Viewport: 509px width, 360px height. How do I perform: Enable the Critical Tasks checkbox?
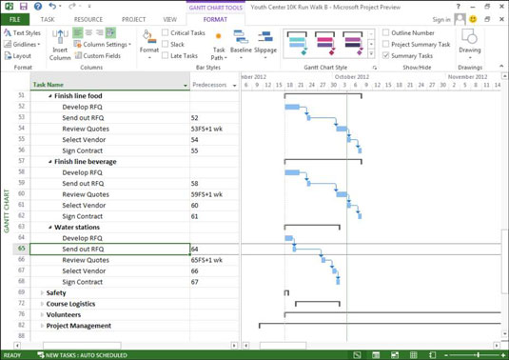pyautogui.click(x=165, y=32)
